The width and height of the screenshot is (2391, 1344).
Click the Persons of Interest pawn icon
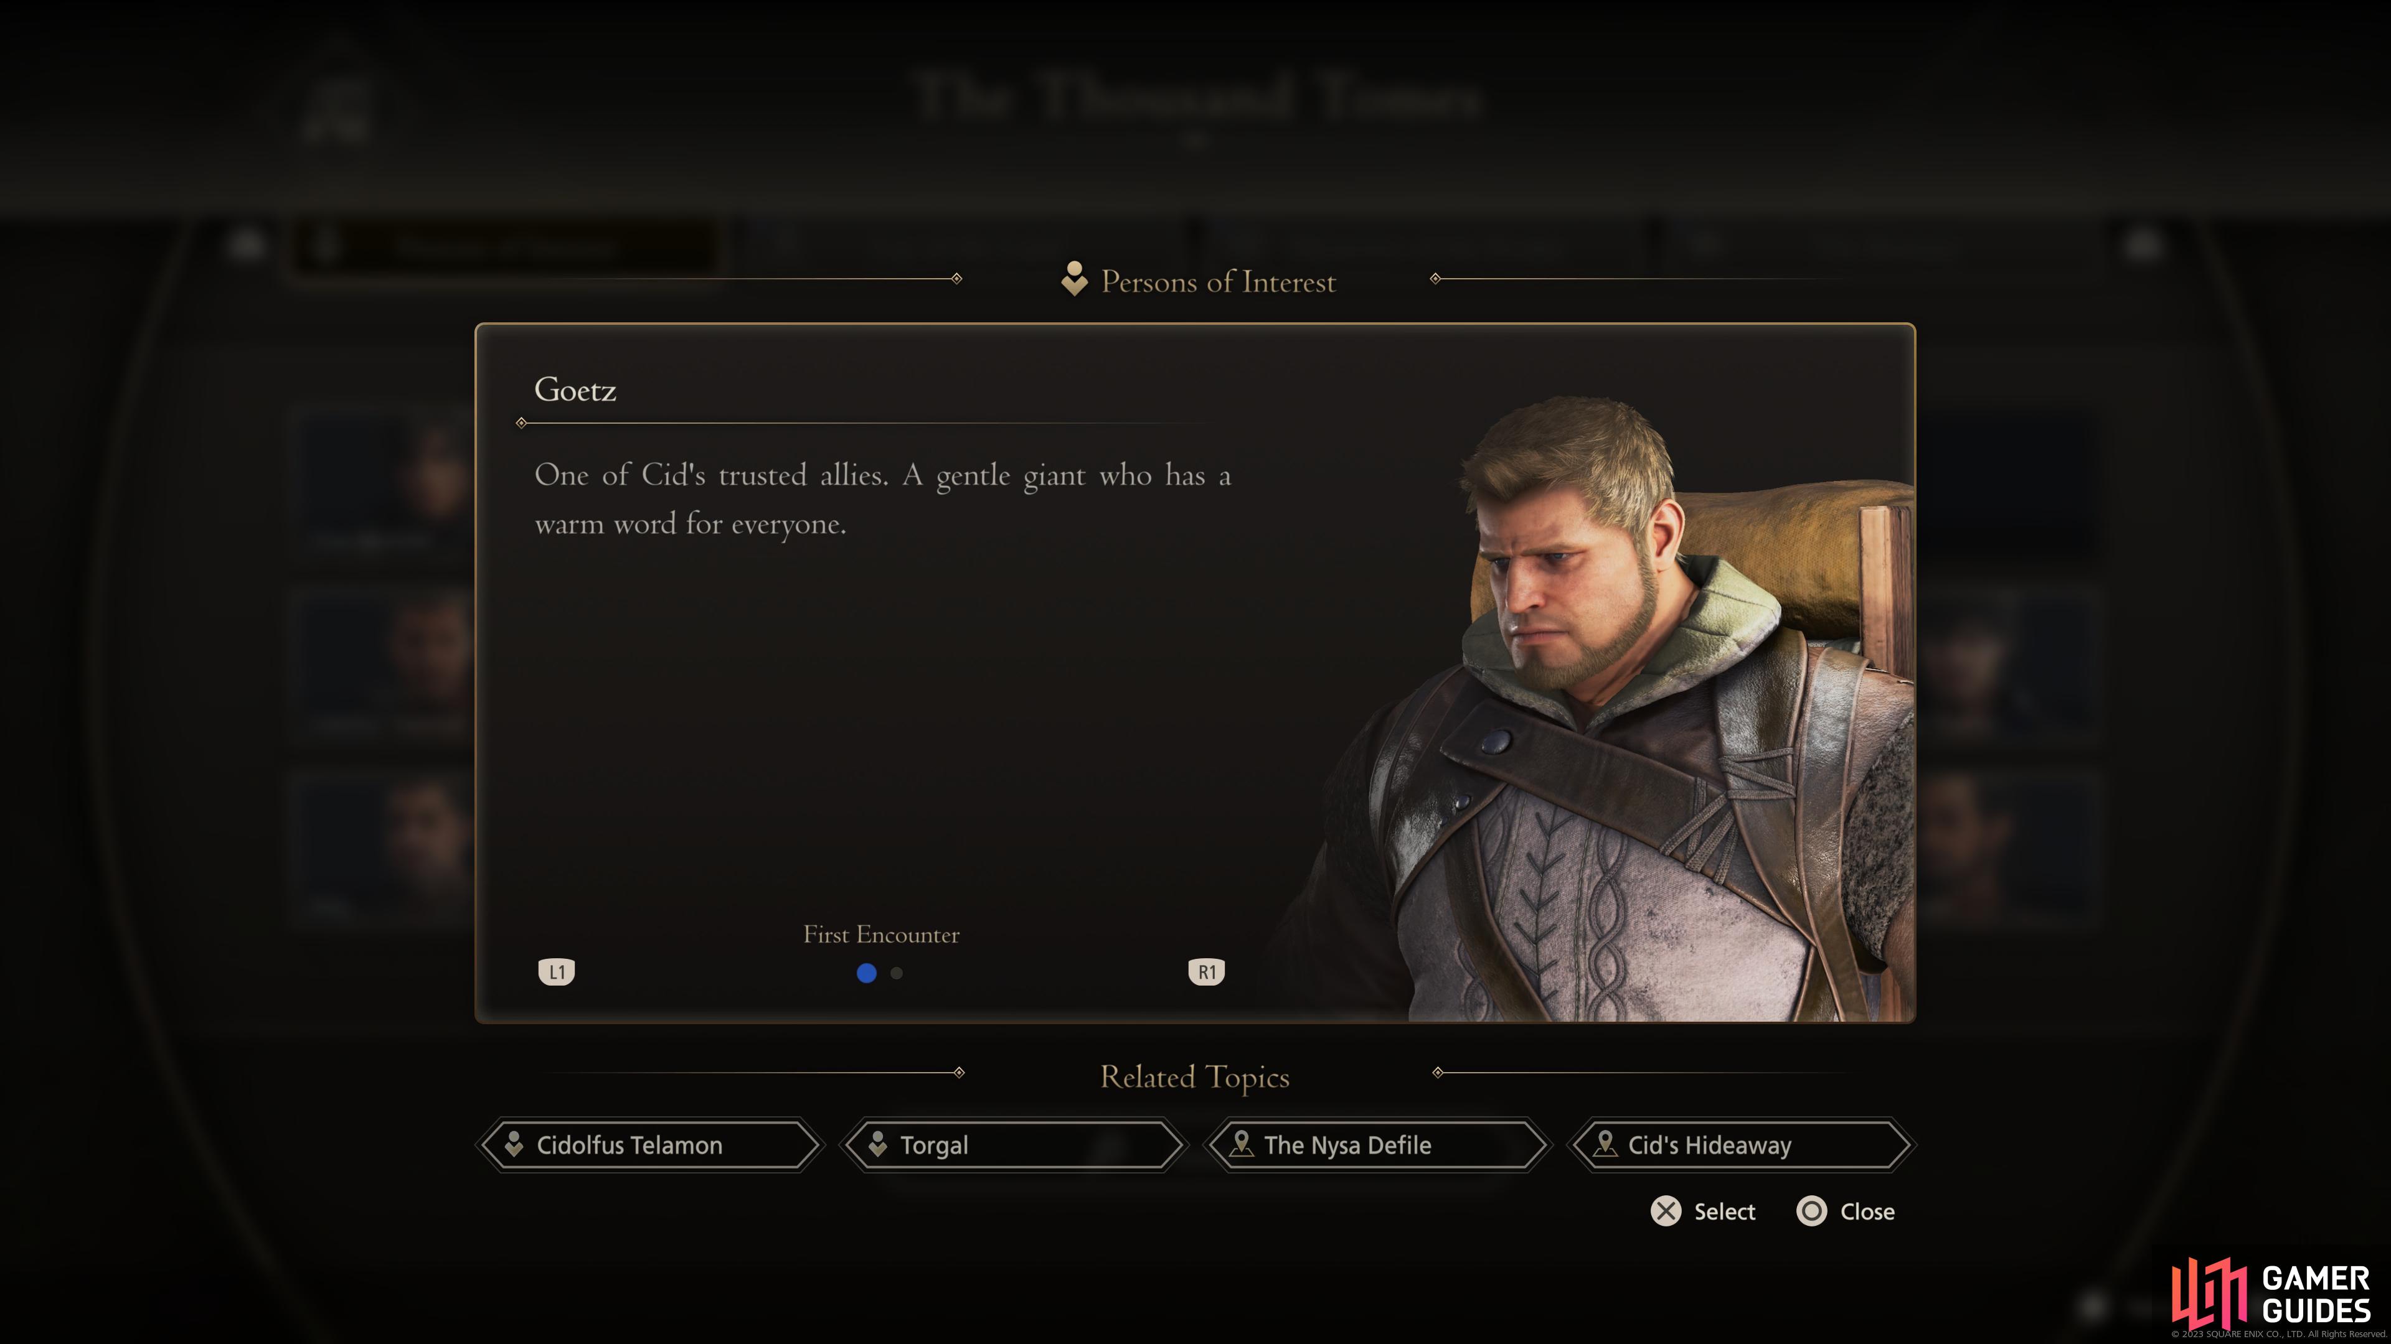(x=1074, y=279)
